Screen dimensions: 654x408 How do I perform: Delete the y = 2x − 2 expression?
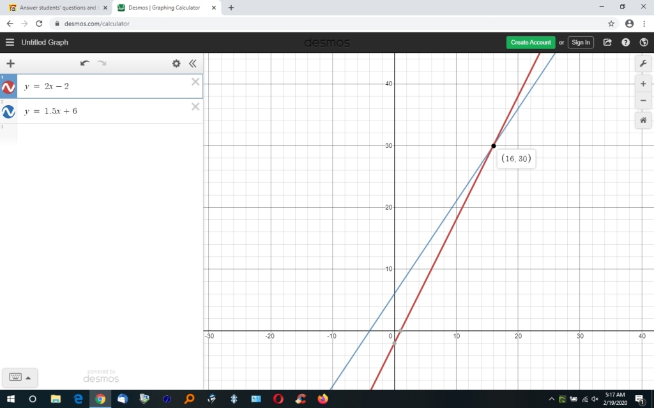(195, 82)
